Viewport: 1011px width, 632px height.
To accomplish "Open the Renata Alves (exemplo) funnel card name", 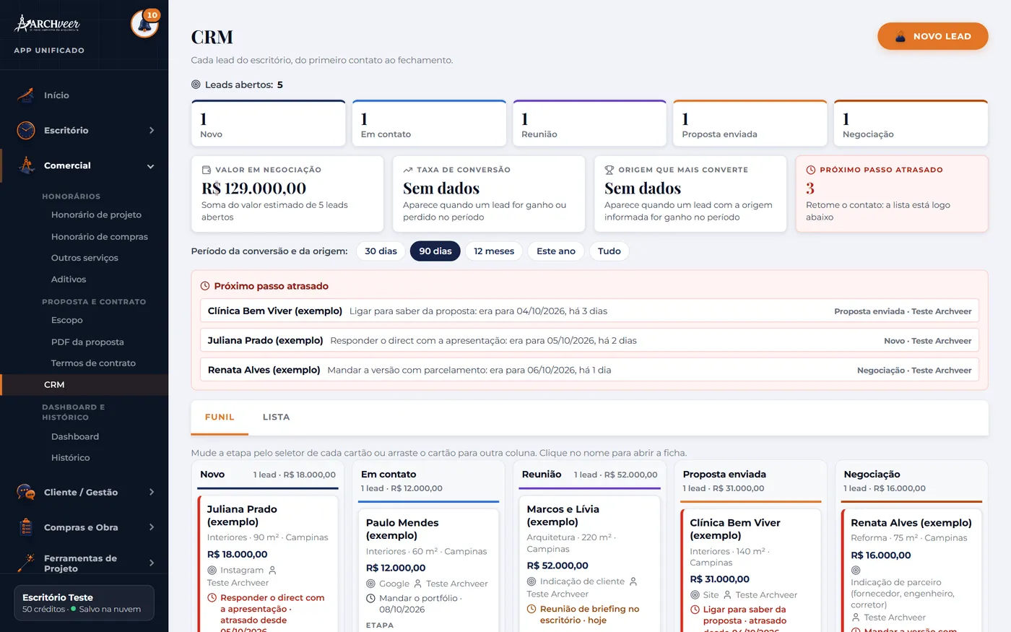I will tap(911, 523).
